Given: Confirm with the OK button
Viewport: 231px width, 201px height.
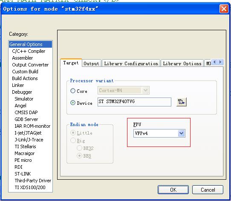Looking at the screenshot, I should pyautogui.click(x=173, y=190).
